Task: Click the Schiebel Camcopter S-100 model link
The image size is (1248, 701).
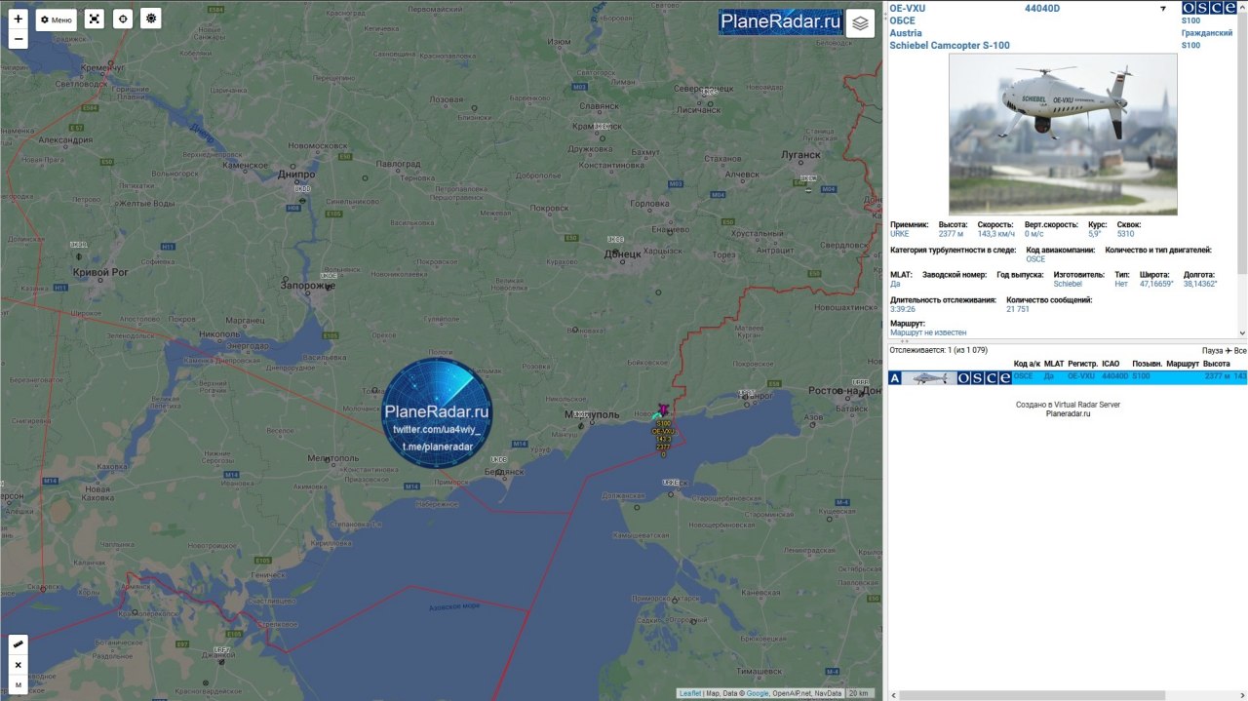Action: coord(950,46)
